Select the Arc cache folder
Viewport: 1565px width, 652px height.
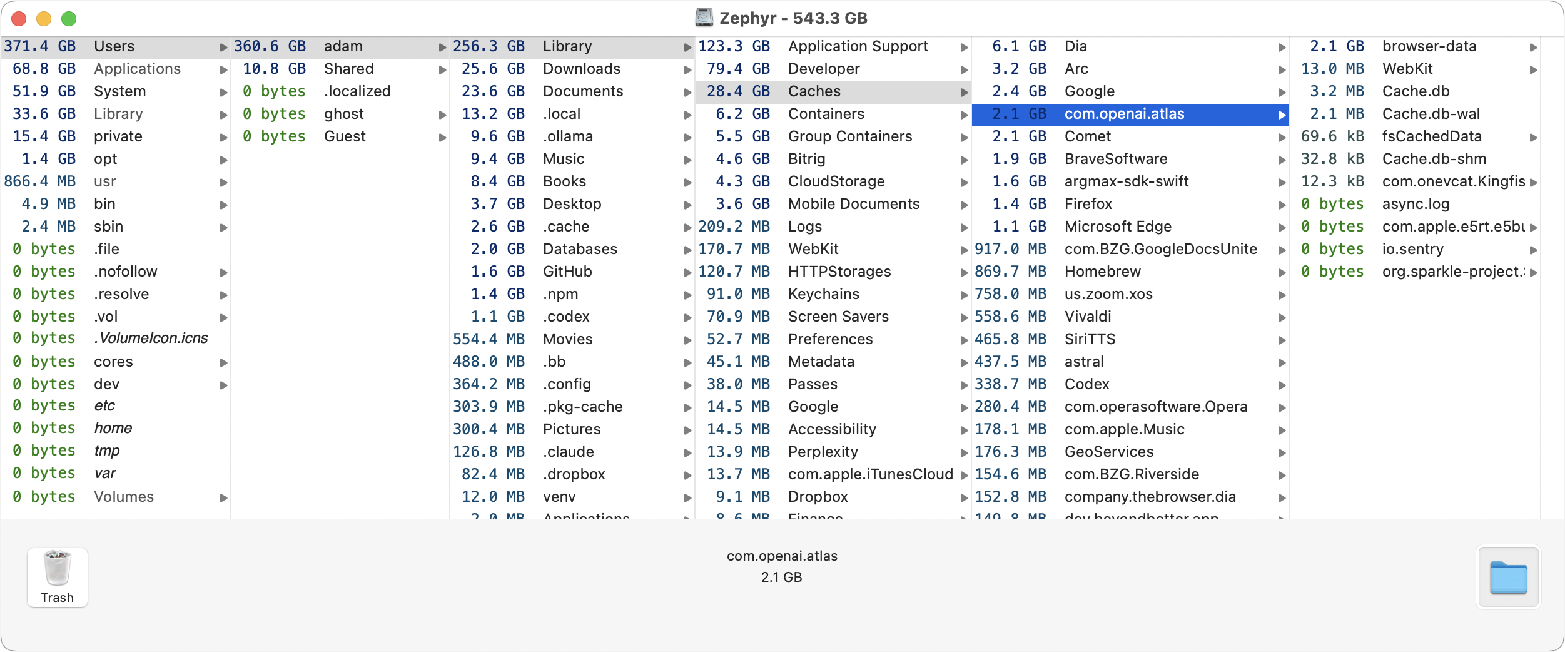click(x=1130, y=69)
